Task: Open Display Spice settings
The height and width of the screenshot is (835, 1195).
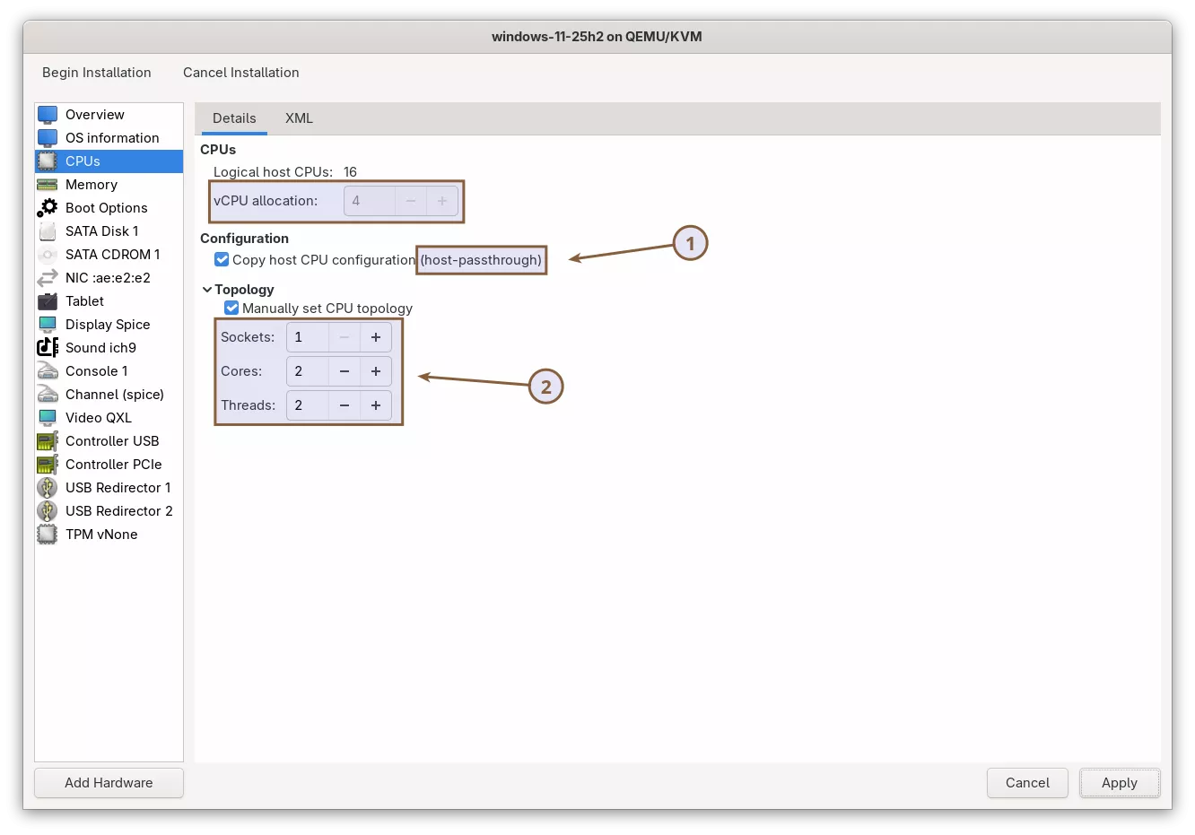Action: pyautogui.click(x=108, y=324)
